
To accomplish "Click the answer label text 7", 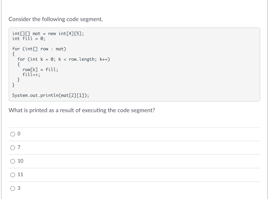I will [x=19, y=147].
